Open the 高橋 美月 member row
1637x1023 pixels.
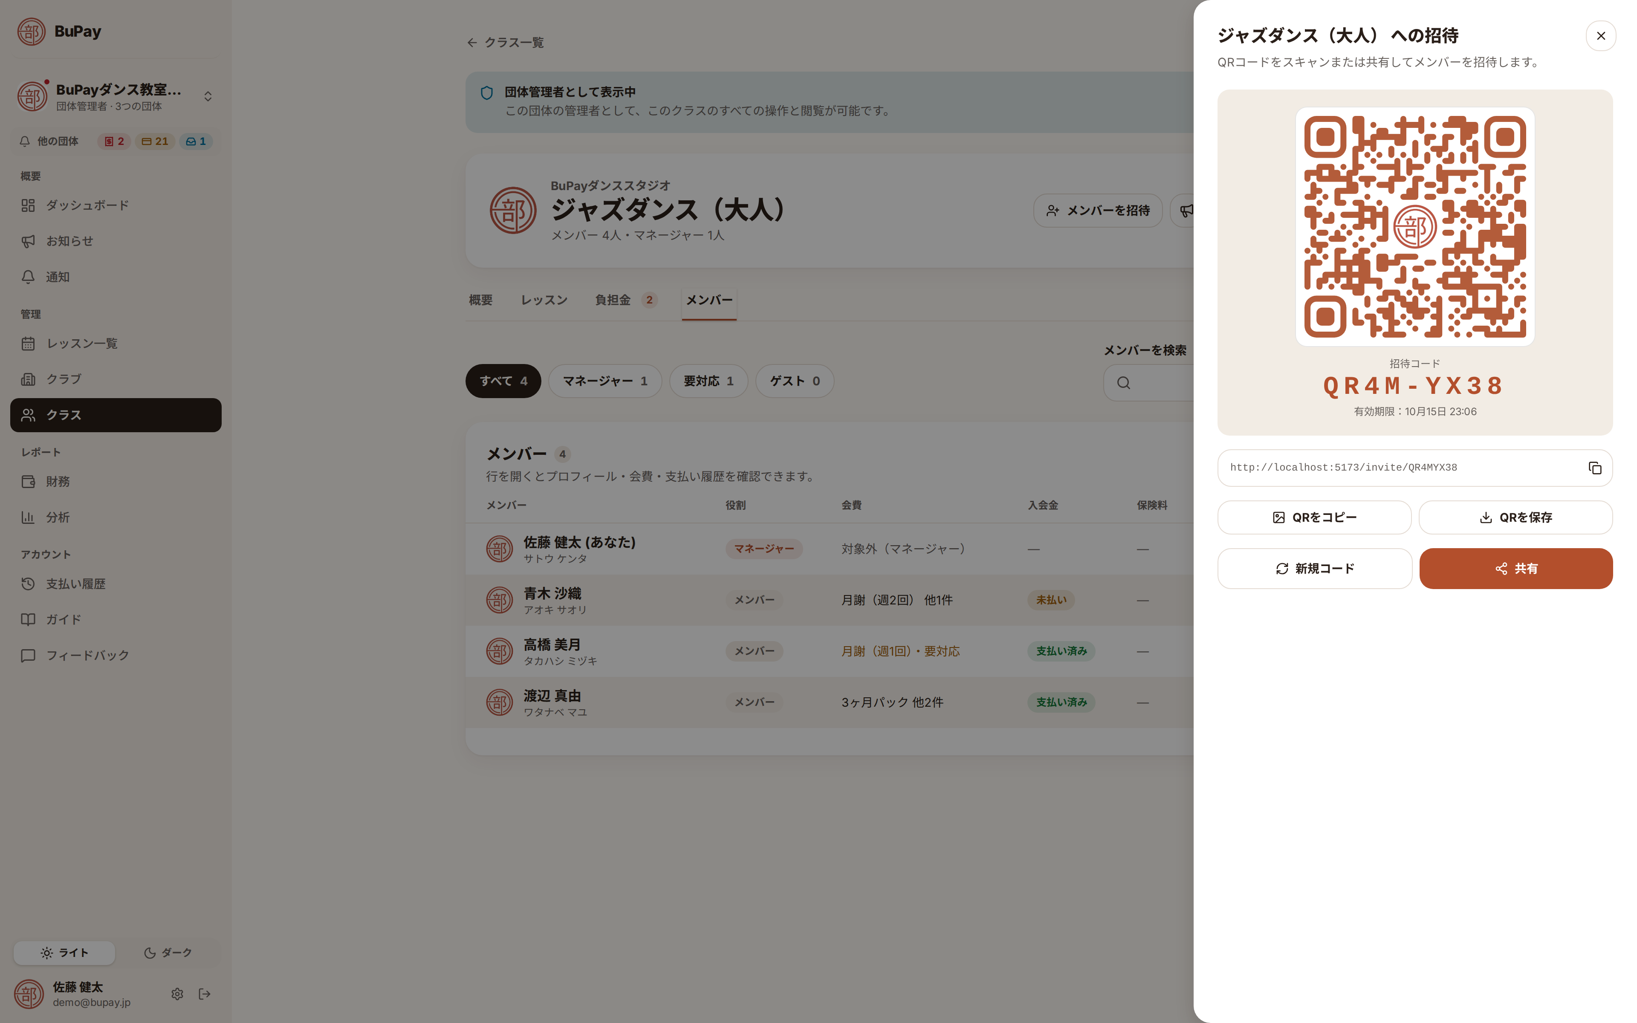coord(829,651)
